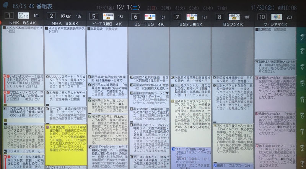Image resolution: width=306 pixels, height=169 pixels.
Task: Jump to AM 10 on time scale
Action: point(302,83)
